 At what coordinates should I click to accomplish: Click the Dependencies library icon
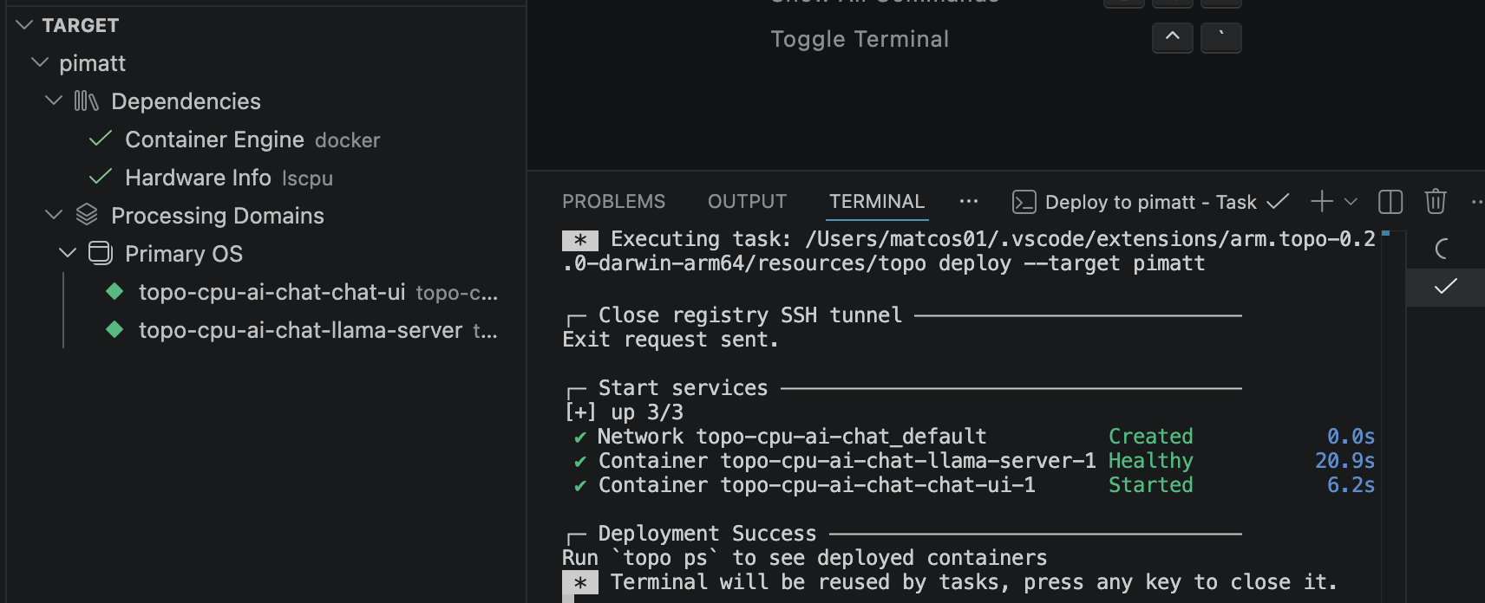(x=86, y=101)
